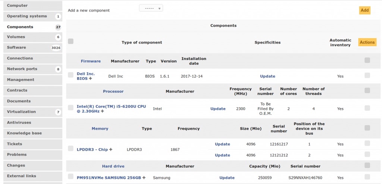Open the Computer tab in sidebar

point(33,6)
